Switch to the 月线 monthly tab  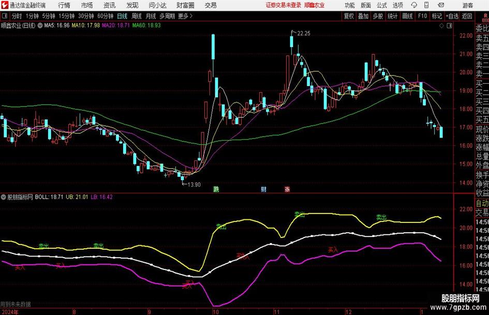coord(151,16)
